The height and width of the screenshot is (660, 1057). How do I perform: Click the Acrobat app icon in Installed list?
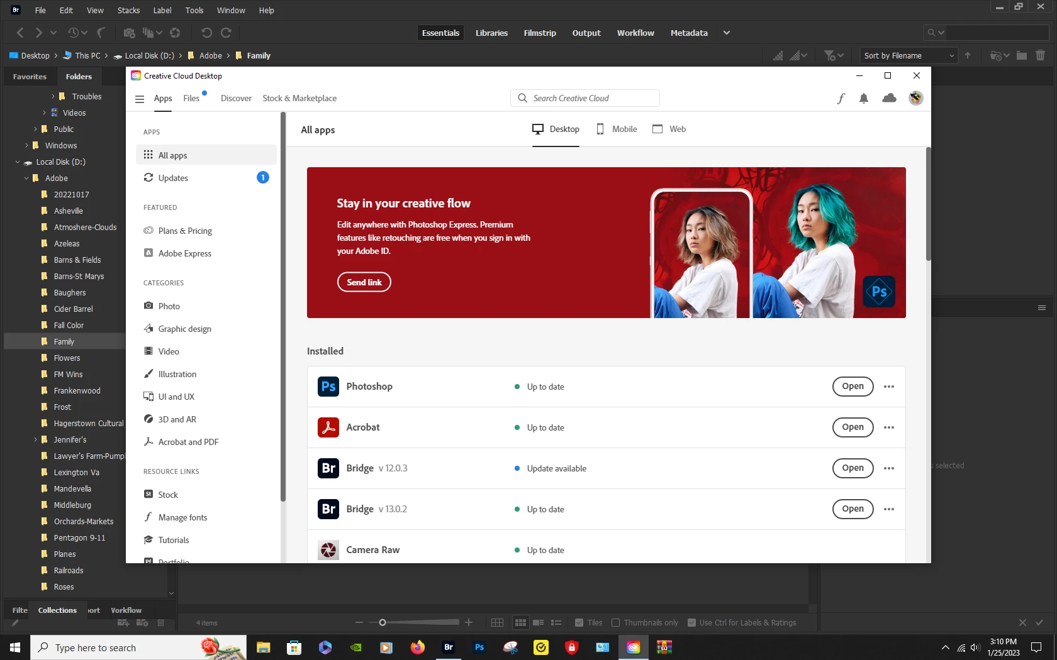328,427
